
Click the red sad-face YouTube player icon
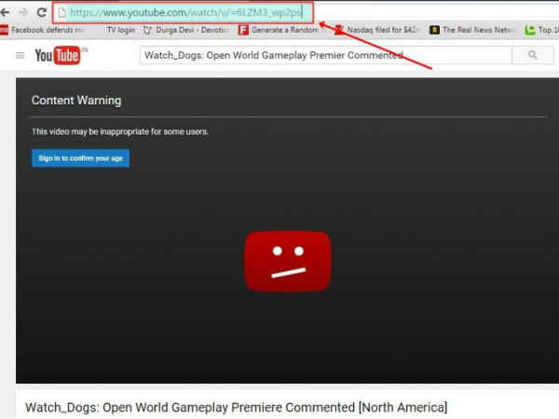288,262
